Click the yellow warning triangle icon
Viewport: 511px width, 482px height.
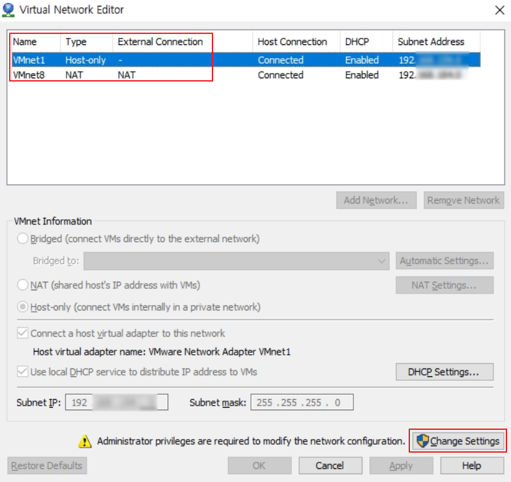(x=85, y=441)
